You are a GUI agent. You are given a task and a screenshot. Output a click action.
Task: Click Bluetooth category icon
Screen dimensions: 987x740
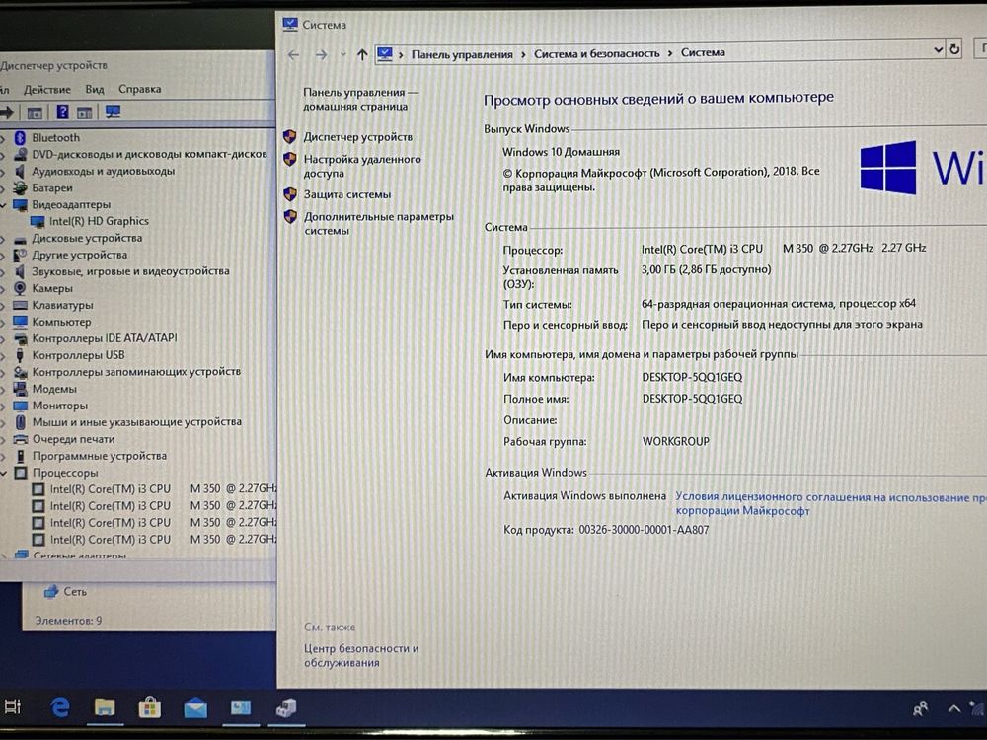click(20, 138)
